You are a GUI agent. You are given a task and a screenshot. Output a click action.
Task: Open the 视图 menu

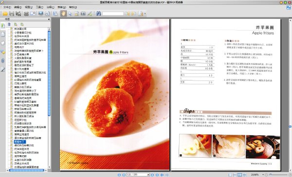pos(29,7)
